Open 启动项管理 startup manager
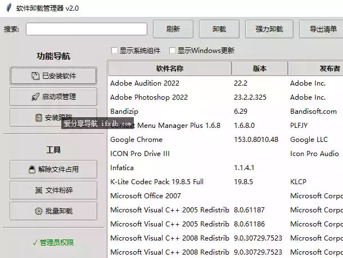Screen dimensions: 343x258 point(53,97)
